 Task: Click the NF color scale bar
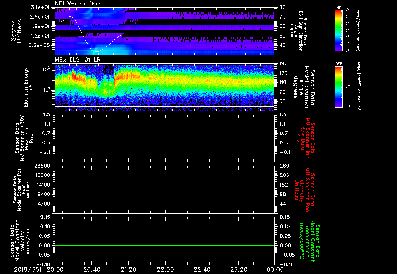click(339, 30)
